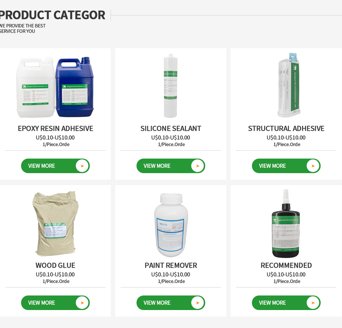Open the Epoxy Resin Adhesive jugs image
342x328 pixels.
(x=55, y=87)
